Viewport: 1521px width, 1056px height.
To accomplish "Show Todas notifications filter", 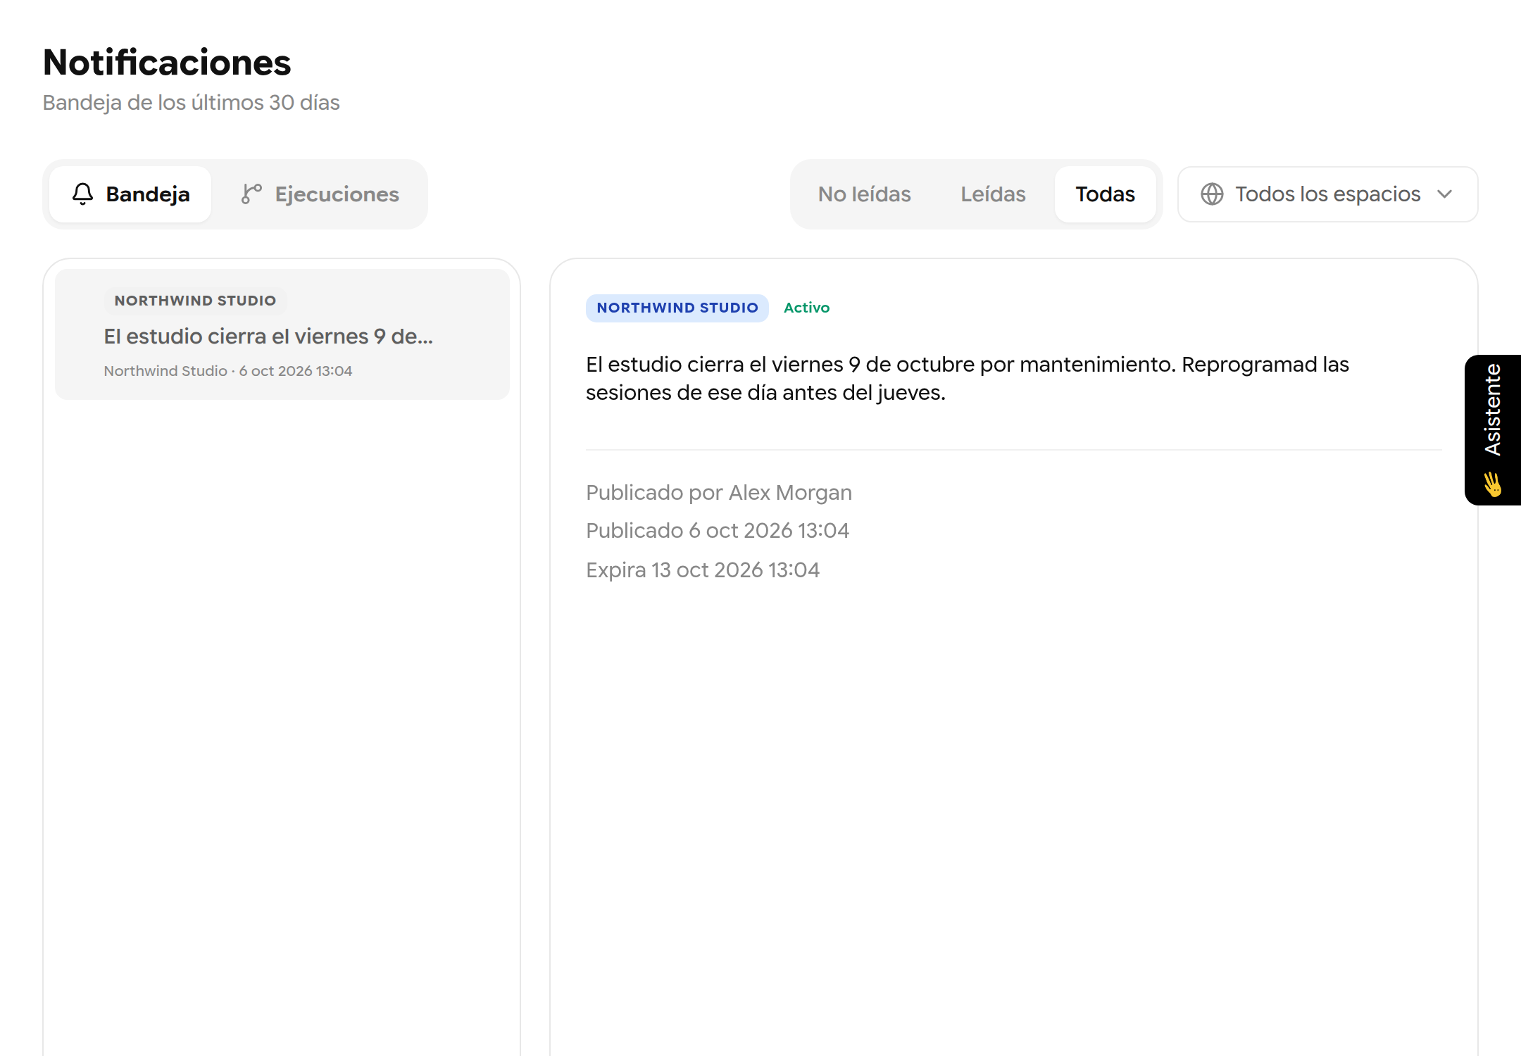I will [1105, 194].
